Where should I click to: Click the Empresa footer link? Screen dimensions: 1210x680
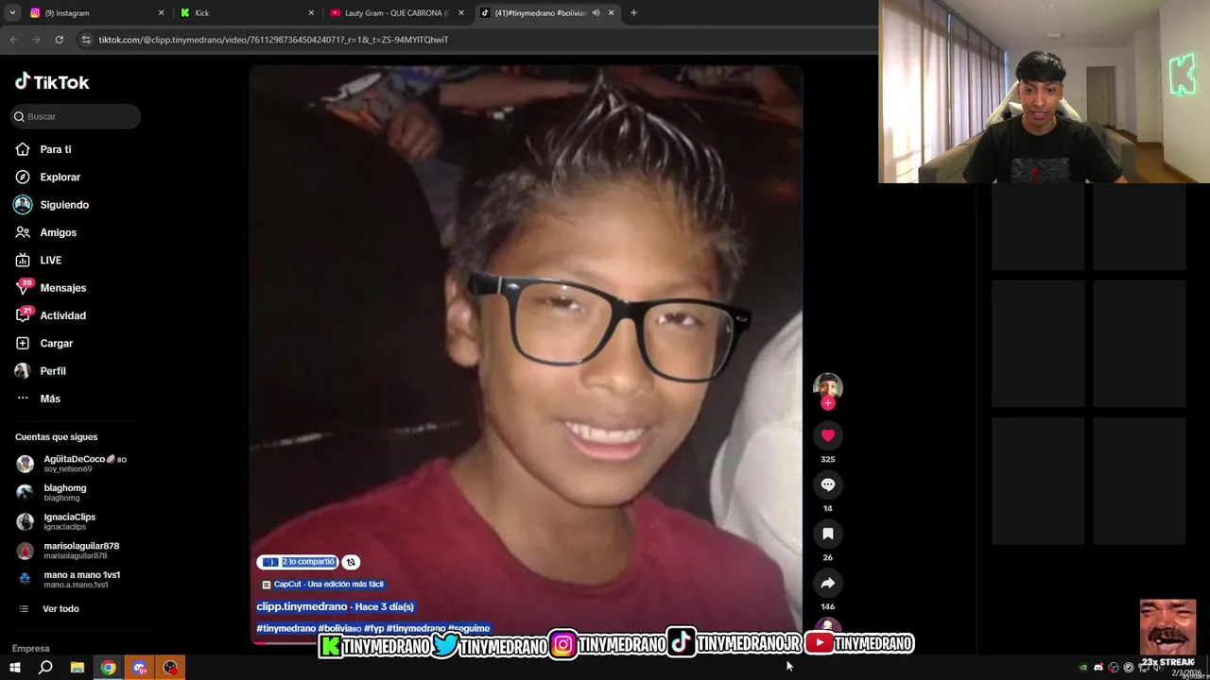30,648
